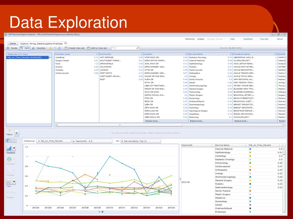Select Radiation Oncology in Service Name facet
The width and height of the screenshot is (293, 219).
tap(210, 57)
